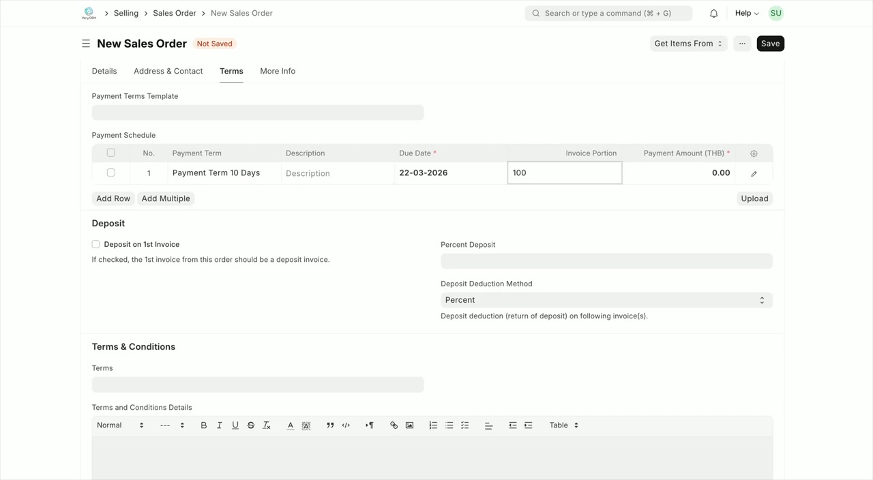Click the blockquote icon

pyautogui.click(x=330, y=425)
